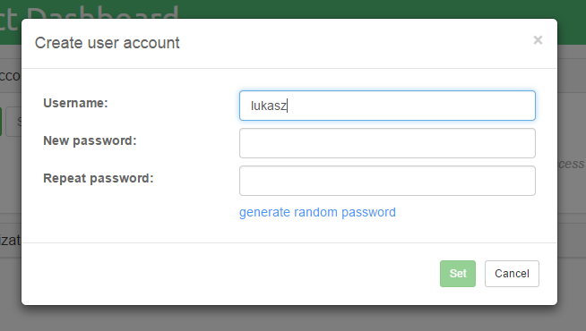Screen dimensions: 586x331
Task: Close the Create user account dialog
Action: (x=538, y=40)
